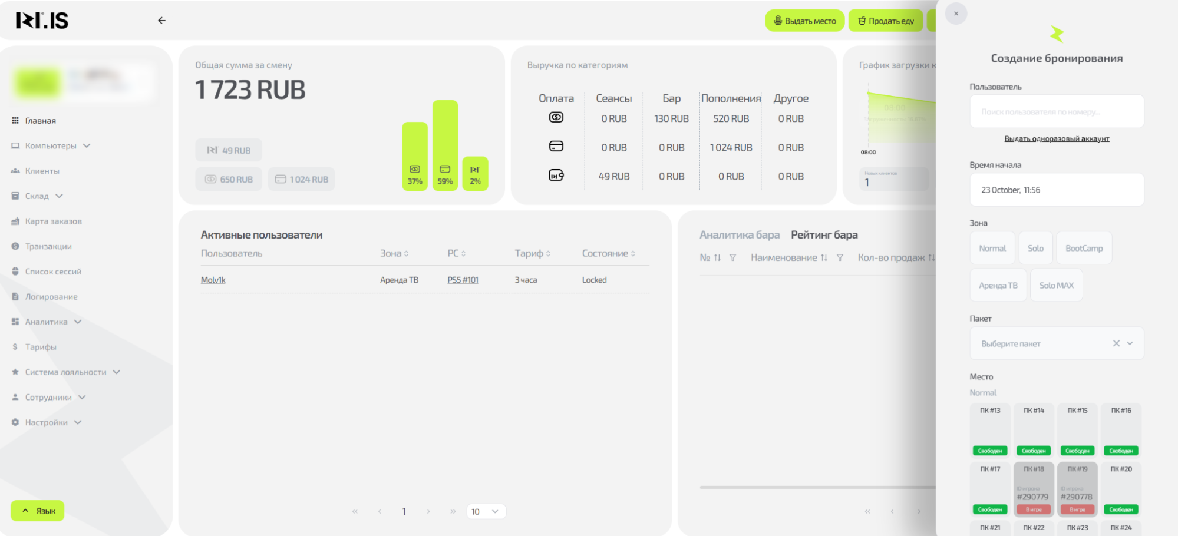Click the filter icon beside № column
1178x536 pixels.
click(732, 257)
